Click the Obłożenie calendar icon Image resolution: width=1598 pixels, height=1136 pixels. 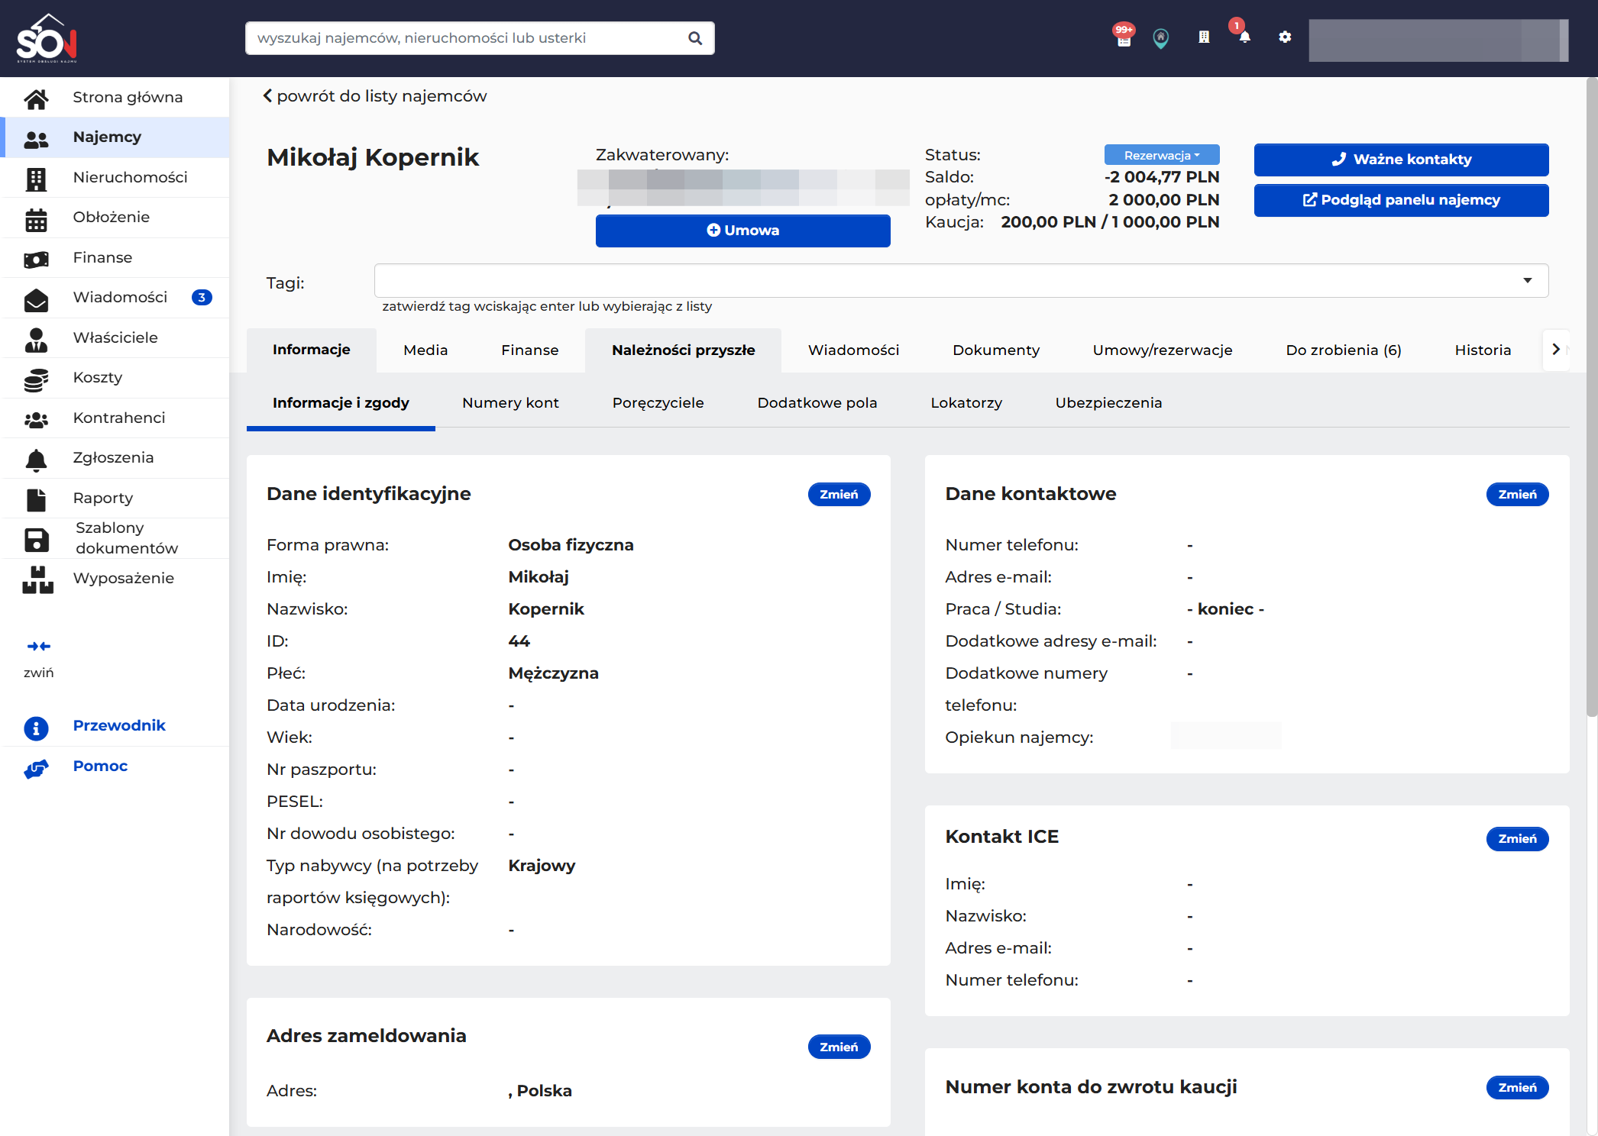(x=36, y=218)
